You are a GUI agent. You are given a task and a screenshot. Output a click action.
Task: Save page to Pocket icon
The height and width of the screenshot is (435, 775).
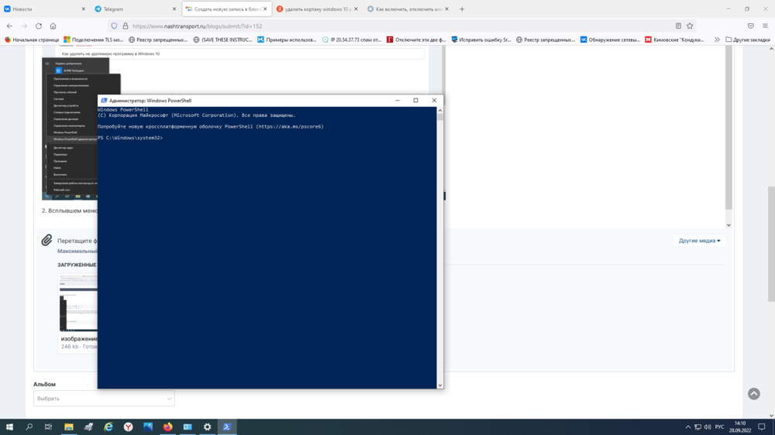click(x=751, y=26)
